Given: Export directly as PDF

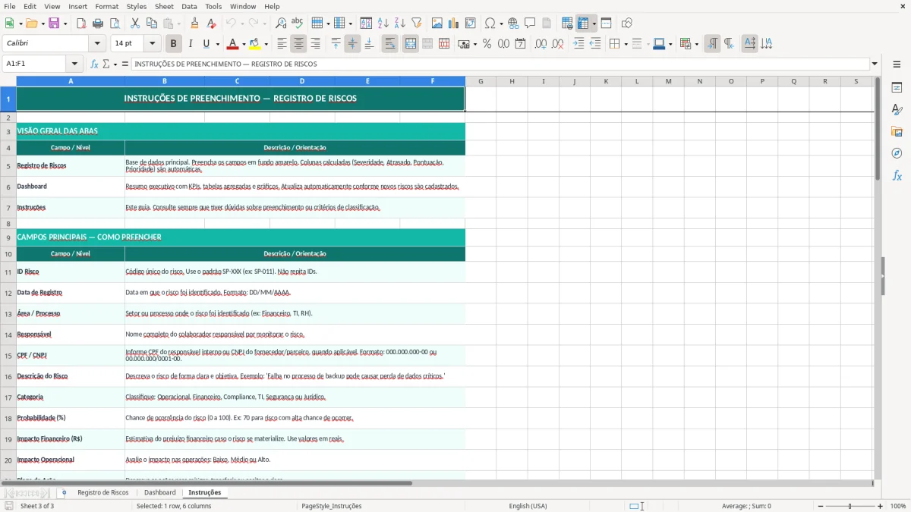Looking at the screenshot, I should pos(81,24).
